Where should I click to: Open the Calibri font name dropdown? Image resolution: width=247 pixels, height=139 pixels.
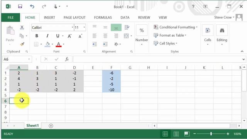(x=72, y=27)
